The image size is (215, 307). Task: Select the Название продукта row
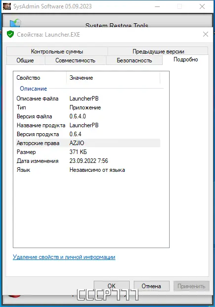point(88,125)
